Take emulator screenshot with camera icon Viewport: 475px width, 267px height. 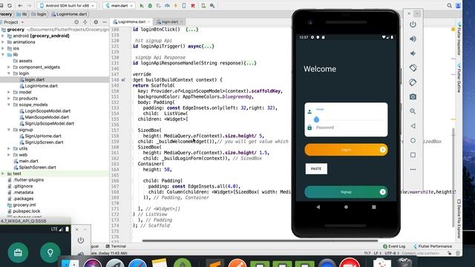click(413, 97)
